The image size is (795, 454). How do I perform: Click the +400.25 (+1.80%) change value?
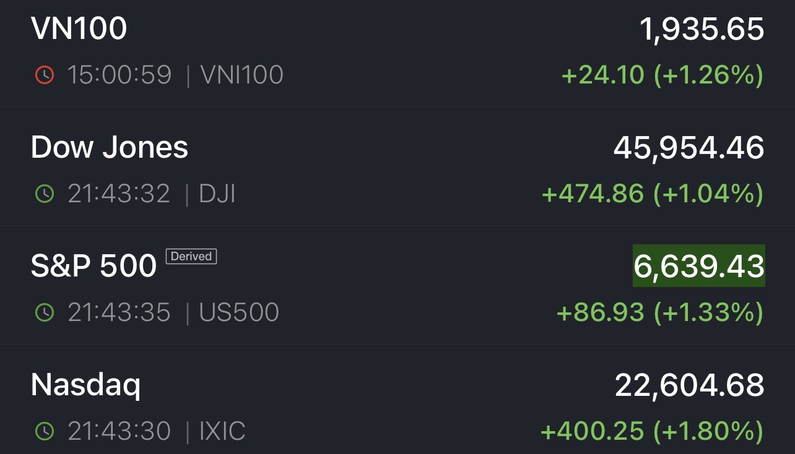[651, 431]
